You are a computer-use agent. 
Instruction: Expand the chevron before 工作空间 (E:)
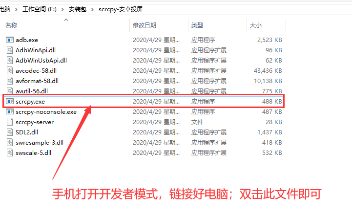(x=16, y=9)
